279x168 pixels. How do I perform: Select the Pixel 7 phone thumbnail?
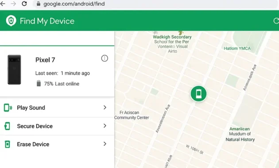click(14, 69)
